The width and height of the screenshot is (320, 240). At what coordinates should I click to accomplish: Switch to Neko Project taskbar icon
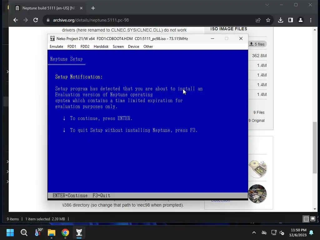79,232
